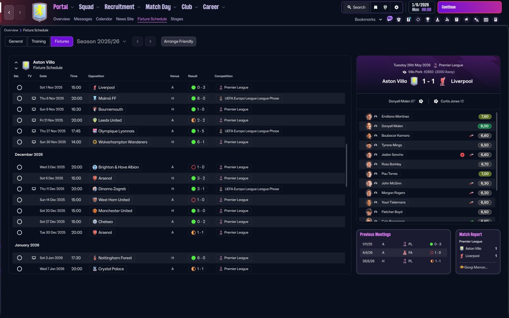The height and width of the screenshot is (318, 509).
Task: Click the Aston Villa badge in Fixture Schedule header
Action: coord(26,65)
